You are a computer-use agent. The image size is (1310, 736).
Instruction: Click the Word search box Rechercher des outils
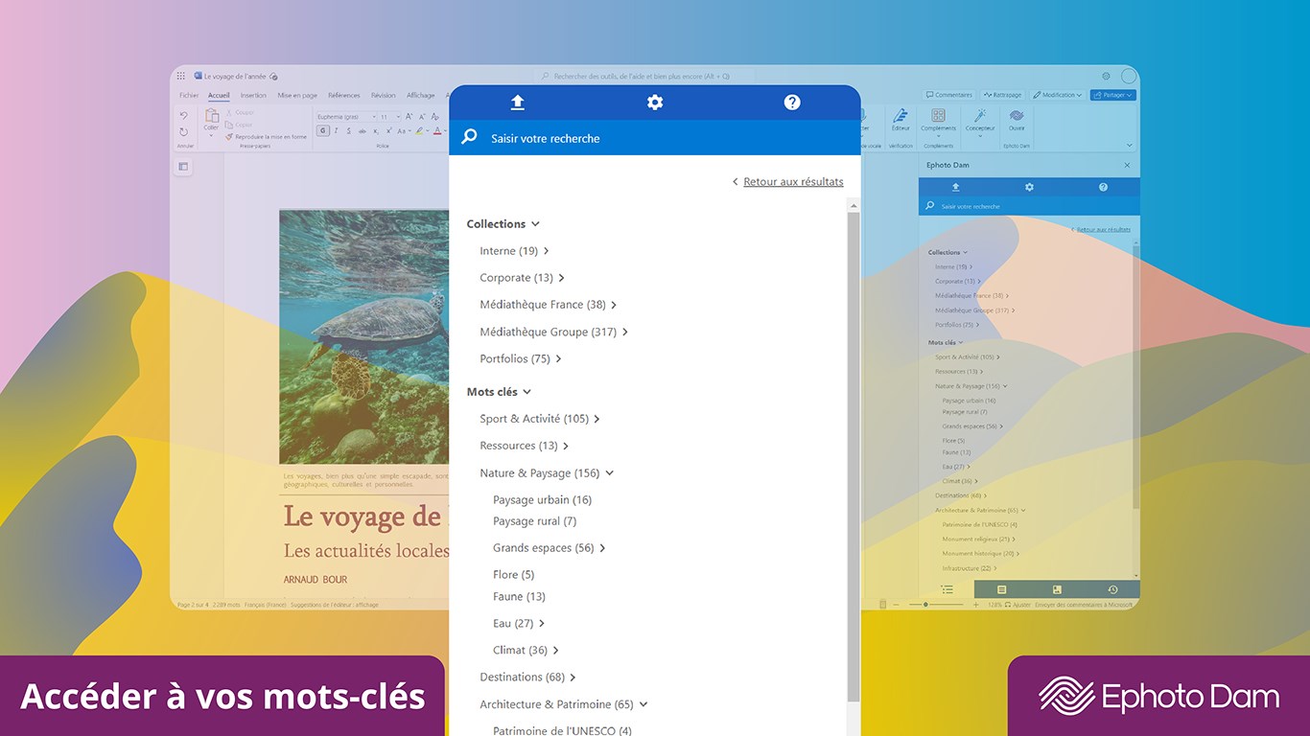point(643,76)
